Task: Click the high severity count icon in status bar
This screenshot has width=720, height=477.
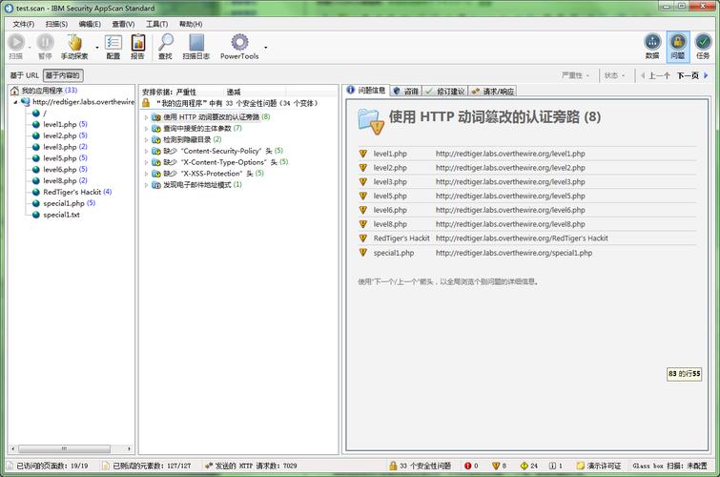Action: [468, 466]
